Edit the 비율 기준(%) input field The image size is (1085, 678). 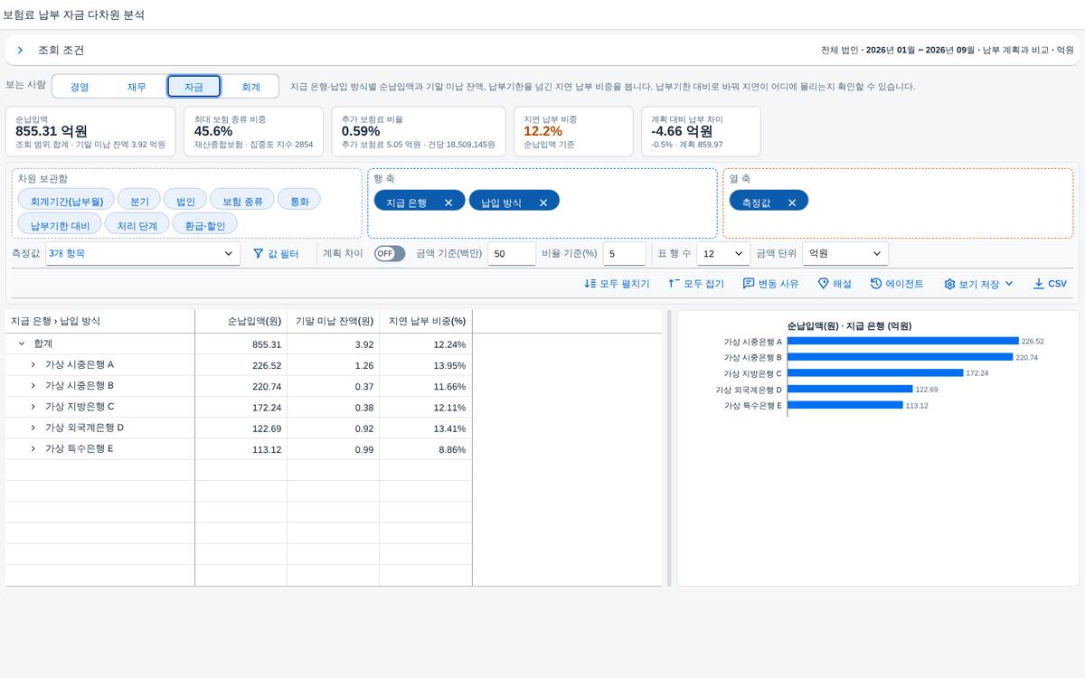[625, 254]
